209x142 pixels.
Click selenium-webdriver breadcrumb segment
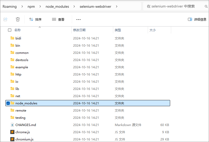(x=95, y=6)
